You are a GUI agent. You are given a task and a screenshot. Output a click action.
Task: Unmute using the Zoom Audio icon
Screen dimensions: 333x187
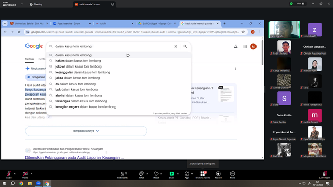(9, 174)
